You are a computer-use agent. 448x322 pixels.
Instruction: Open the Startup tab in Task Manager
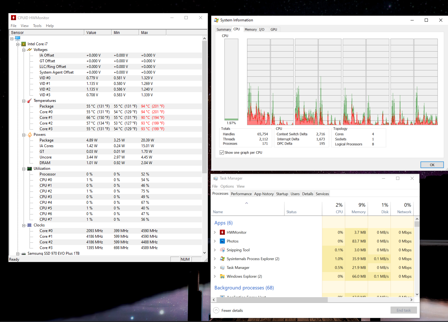pyautogui.click(x=282, y=194)
